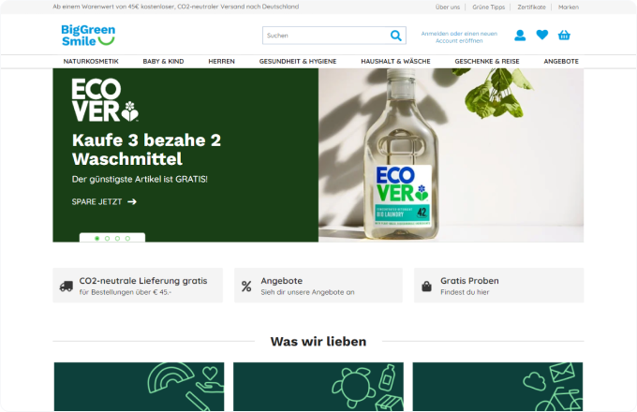Click the Angebote info box
This screenshot has width=637, height=412.
coord(318,286)
